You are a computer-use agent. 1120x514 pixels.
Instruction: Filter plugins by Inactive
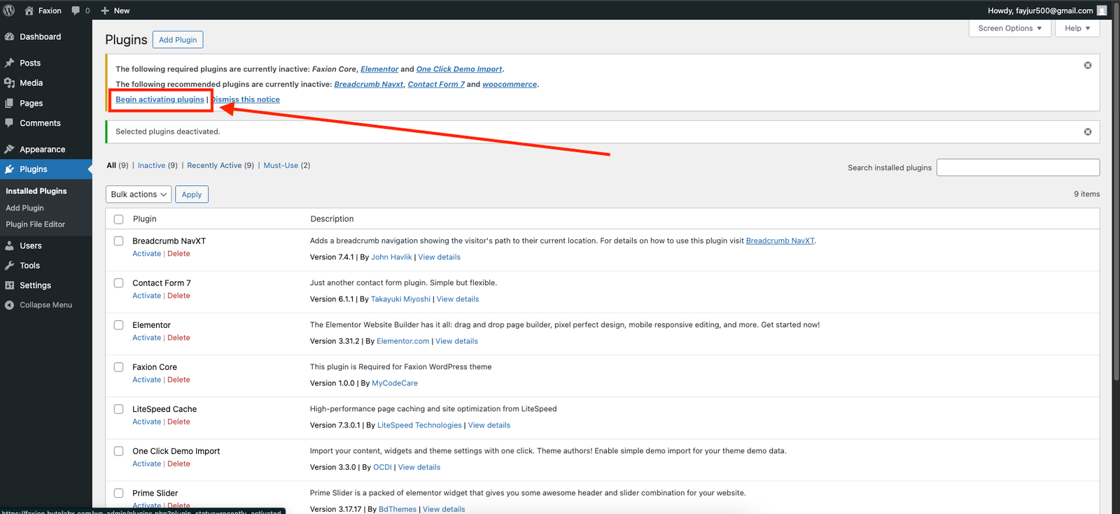coord(151,166)
